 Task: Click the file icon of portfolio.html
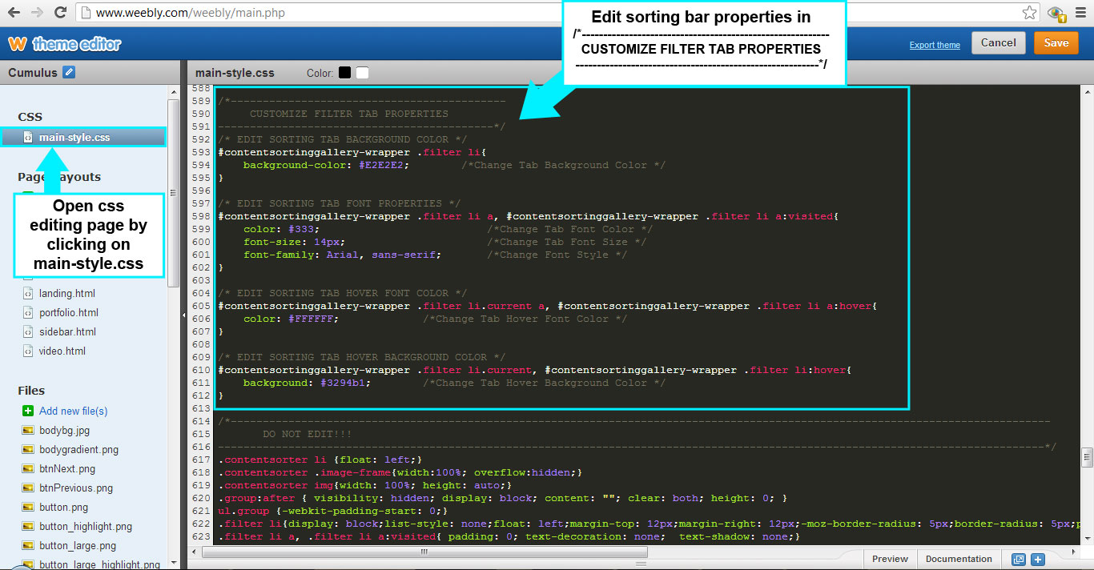(28, 313)
